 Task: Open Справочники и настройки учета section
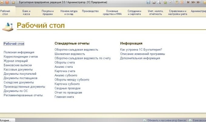177,13
